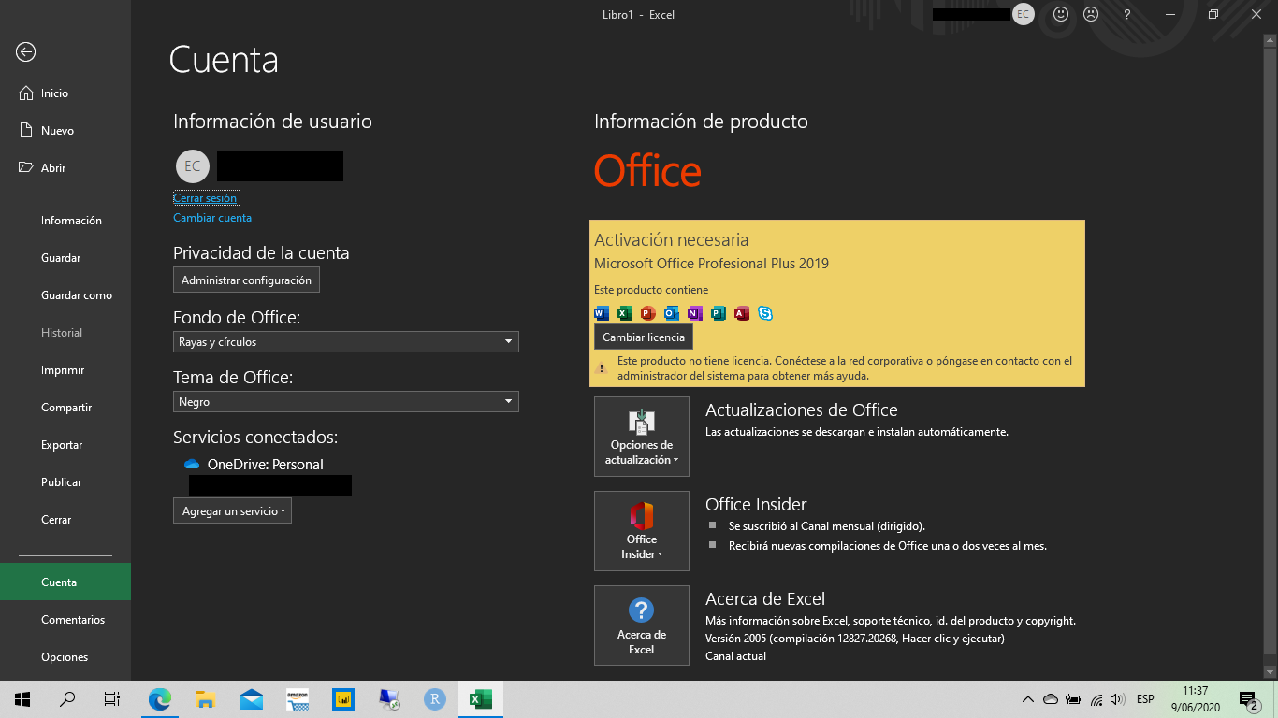Viewport: 1278px width, 718px height.
Task: Open Task View on taskbar
Action: tap(112, 699)
